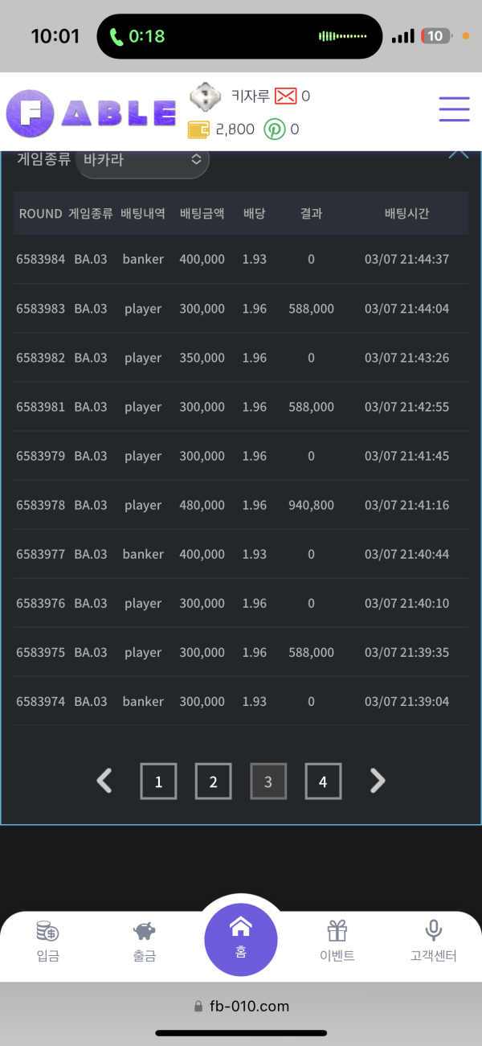The image size is (482, 1046).
Task: Open the 입금 deposit tab
Action: 47,942
